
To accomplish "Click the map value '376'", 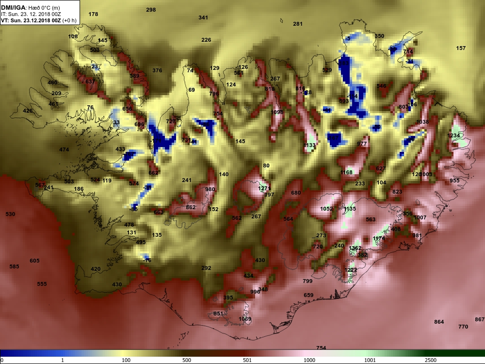I will click(x=157, y=70).
